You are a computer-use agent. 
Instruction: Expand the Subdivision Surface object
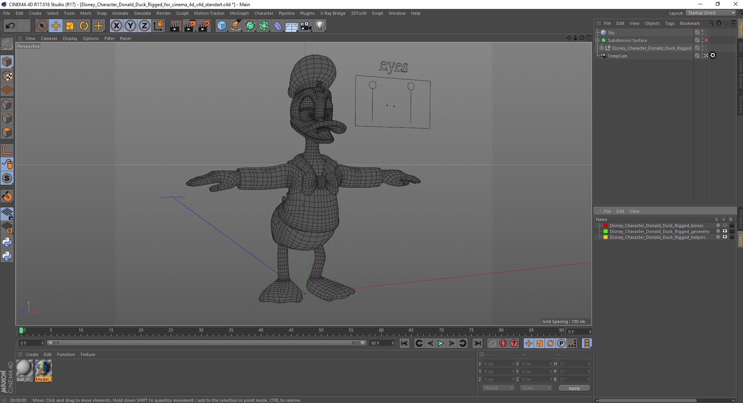point(598,40)
